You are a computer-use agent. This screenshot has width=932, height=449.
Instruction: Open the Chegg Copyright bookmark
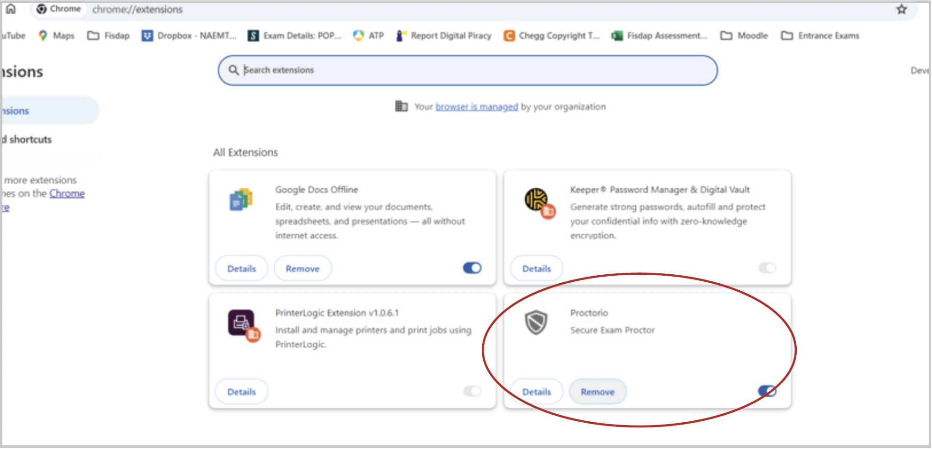[552, 36]
